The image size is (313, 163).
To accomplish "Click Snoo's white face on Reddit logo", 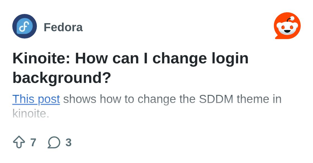I will coord(287,28).
